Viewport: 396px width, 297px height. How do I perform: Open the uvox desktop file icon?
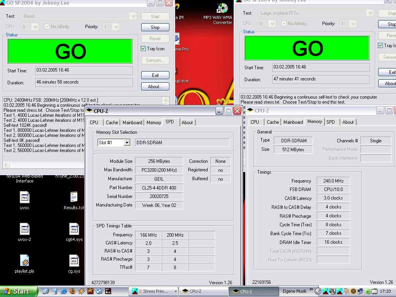pyautogui.click(x=24, y=197)
